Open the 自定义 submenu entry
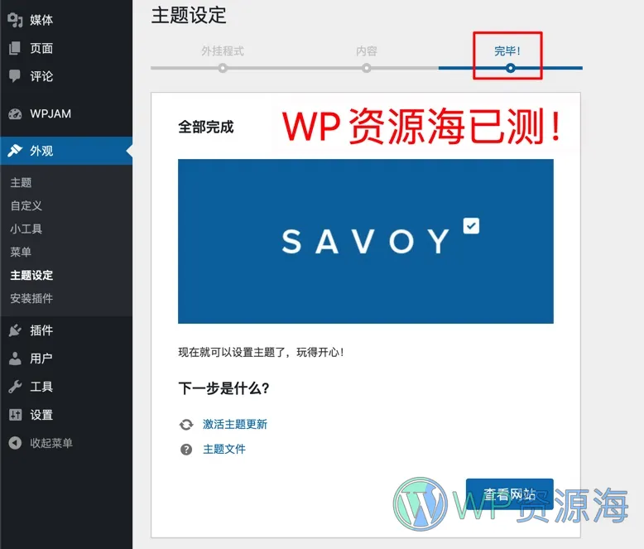Viewport: 644px width, 549px height. [26, 205]
